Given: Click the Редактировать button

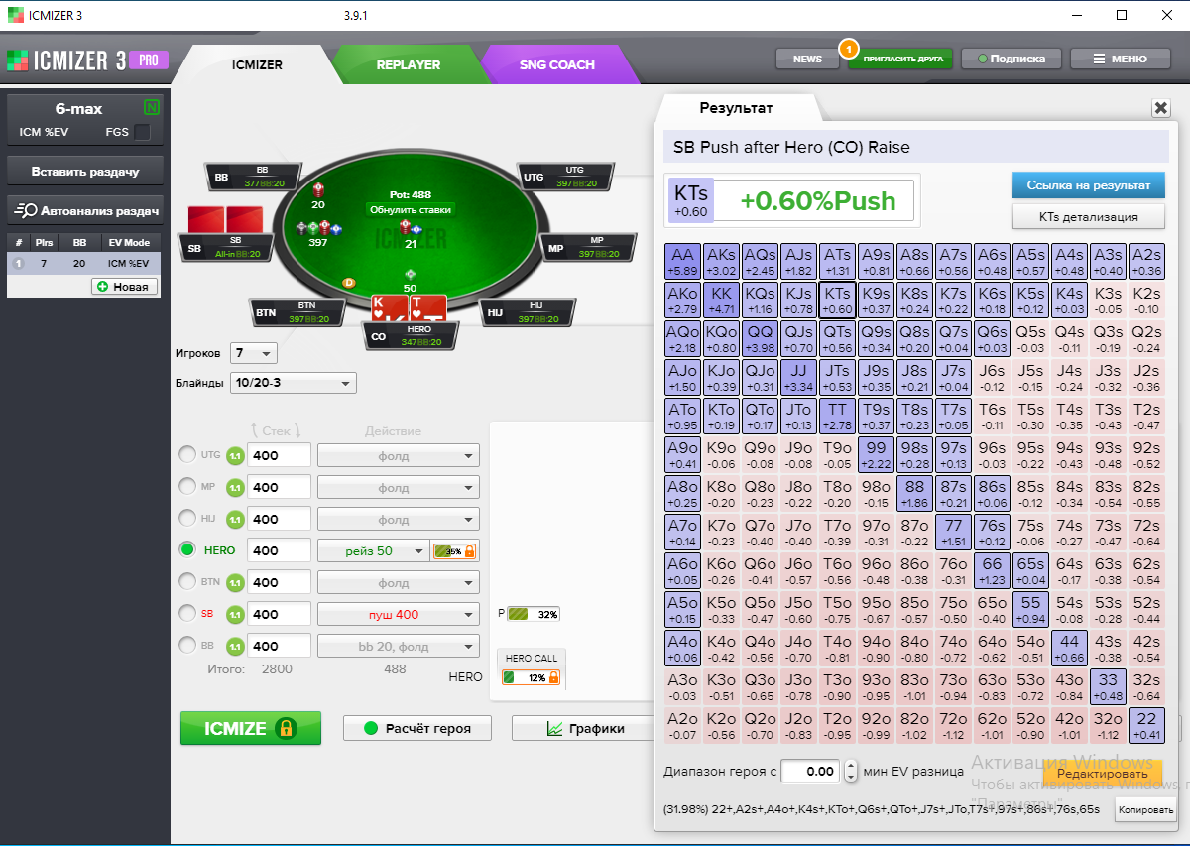Looking at the screenshot, I should click(1102, 773).
